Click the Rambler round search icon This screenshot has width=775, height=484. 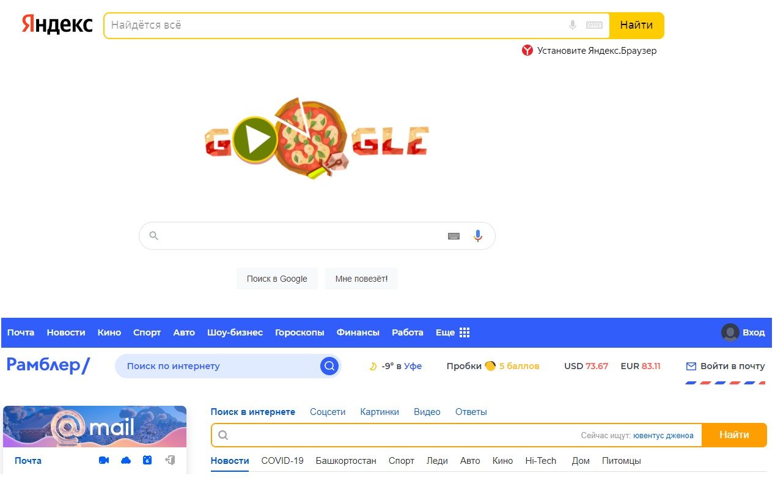point(329,366)
